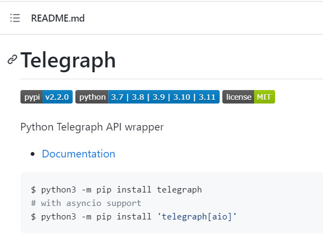Click the python label on the versions badge

92,97
